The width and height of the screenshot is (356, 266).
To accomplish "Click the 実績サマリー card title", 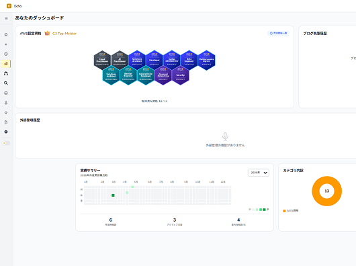I will (90, 171).
